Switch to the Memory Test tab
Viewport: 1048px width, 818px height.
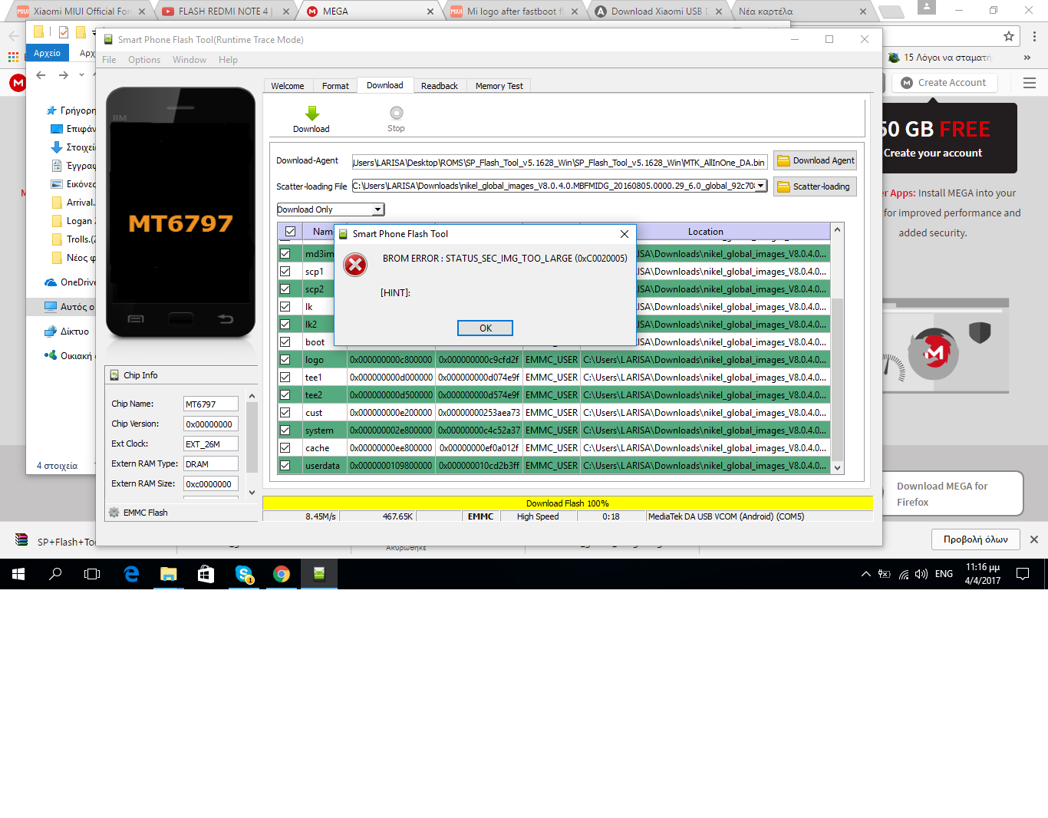[x=499, y=86]
